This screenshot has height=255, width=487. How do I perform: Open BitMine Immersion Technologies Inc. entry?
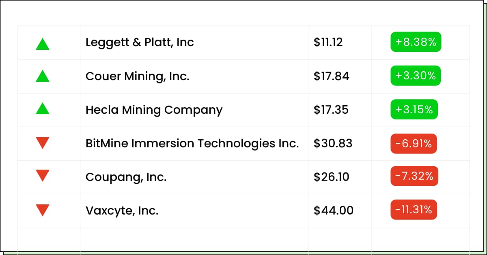[x=192, y=143]
